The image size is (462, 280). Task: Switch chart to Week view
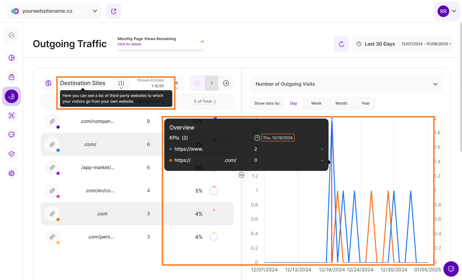316,103
